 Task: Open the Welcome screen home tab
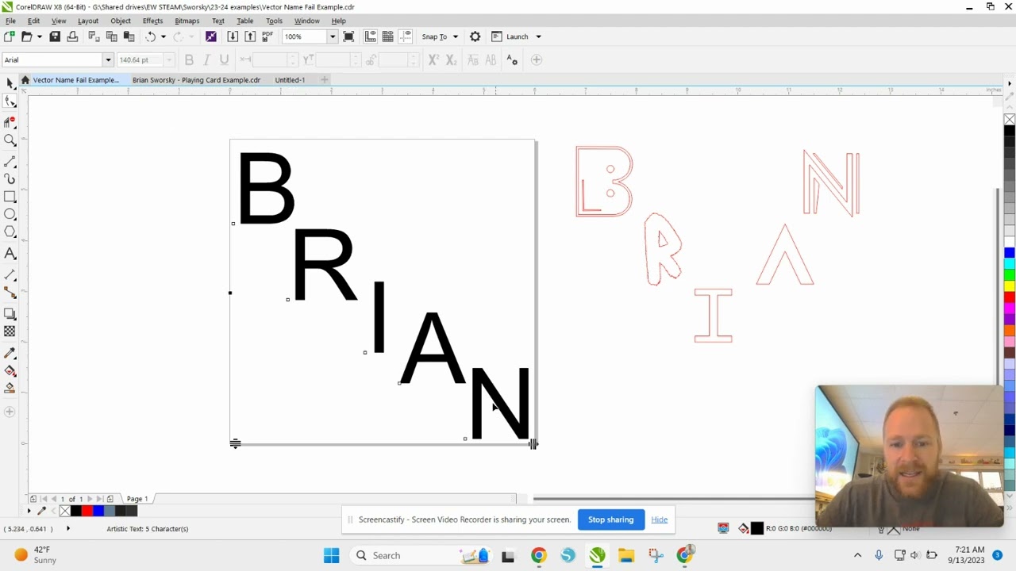pyautogui.click(x=25, y=80)
